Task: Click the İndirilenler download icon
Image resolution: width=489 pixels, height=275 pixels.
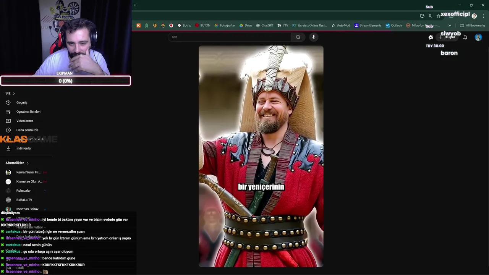Action: pos(8,148)
